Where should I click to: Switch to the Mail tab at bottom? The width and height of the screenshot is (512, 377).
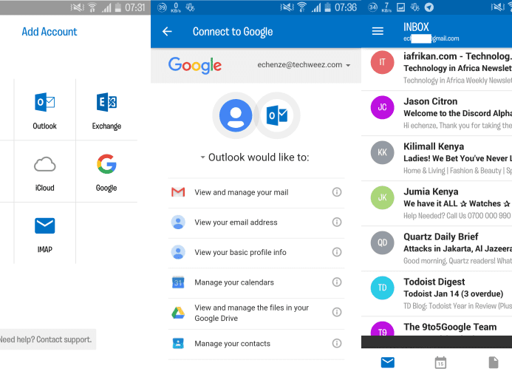(x=388, y=362)
